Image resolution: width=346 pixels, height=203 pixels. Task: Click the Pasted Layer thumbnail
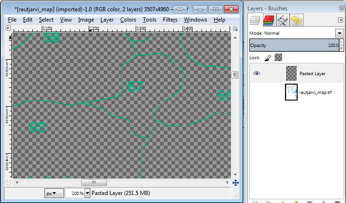292,73
